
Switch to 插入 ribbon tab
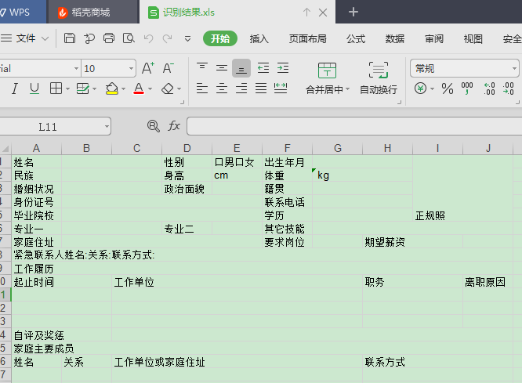click(x=259, y=38)
